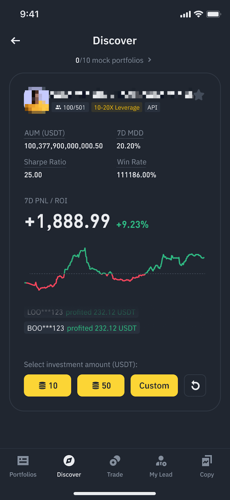
Task: Tap the cellular signal bars icon
Action: pyautogui.click(x=185, y=14)
